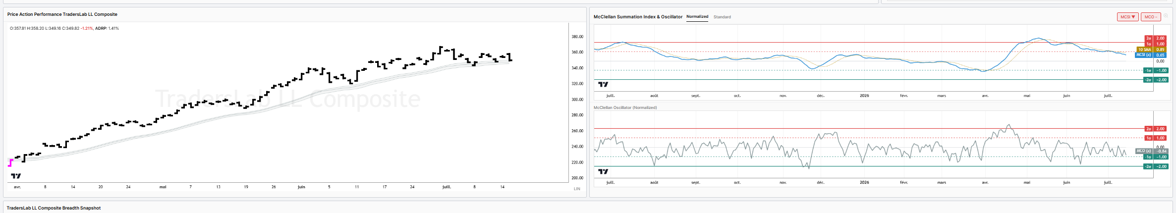Screen dimensions: 1176x213
Task: Click 'sept.' on Summation chart time axis
Action: tap(696, 96)
